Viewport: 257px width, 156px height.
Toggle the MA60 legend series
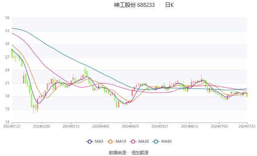(162, 141)
